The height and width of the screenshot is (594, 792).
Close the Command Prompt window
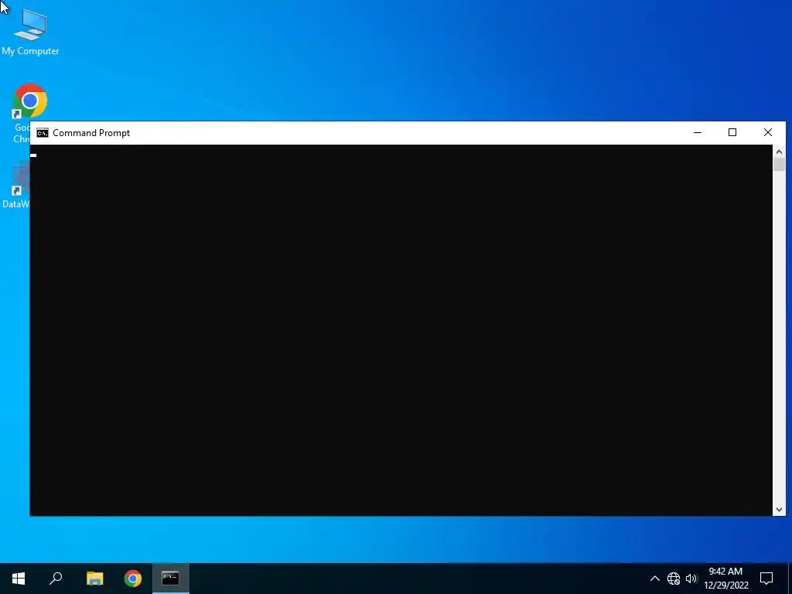point(768,133)
